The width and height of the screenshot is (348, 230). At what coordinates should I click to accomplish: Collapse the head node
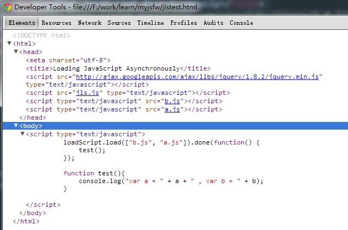(x=16, y=51)
